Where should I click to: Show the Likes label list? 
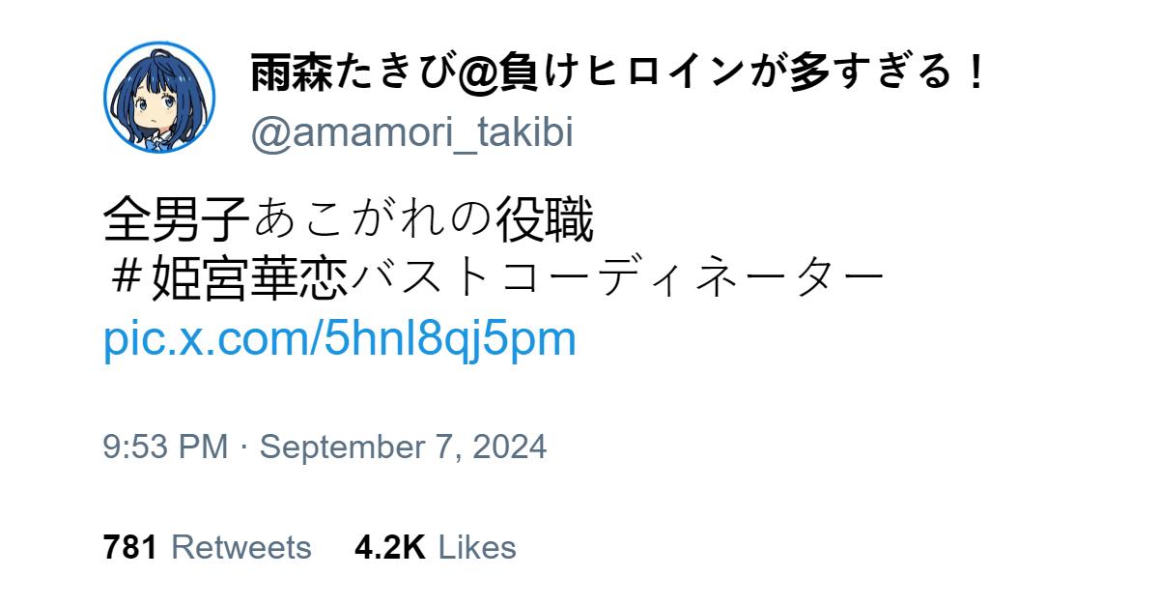coord(477,547)
